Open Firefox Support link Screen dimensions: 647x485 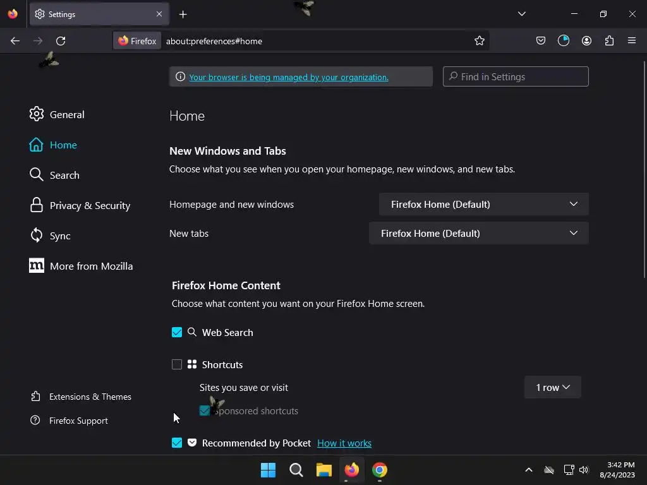coord(69,420)
